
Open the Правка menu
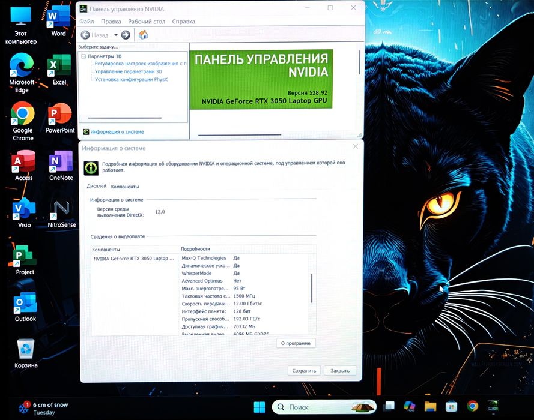[111, 22]
